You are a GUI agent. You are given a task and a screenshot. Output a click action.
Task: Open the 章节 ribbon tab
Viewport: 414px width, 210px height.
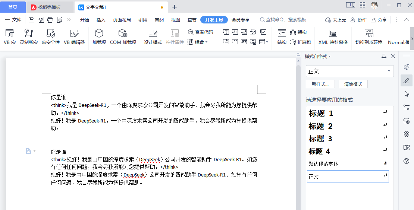pyautogui.click(x=192, y=20)
